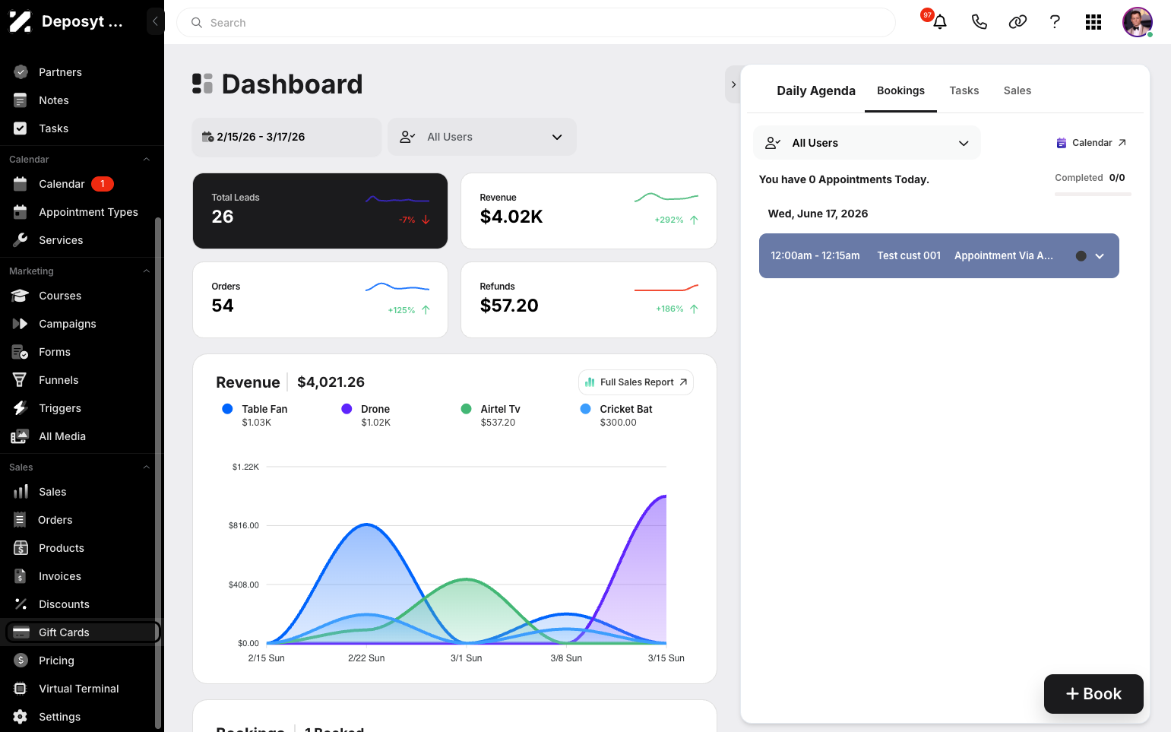This screenshot has height=732, width=1171.
Task: Toggle the Airtel Tv chart series
Action: tap(491, 415)
